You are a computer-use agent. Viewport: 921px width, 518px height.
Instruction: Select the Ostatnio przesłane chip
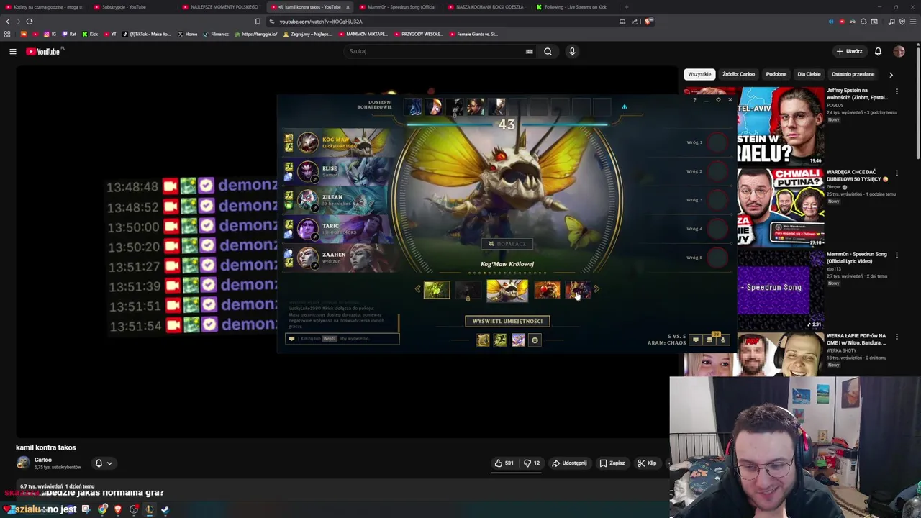(x=853, y=74)
